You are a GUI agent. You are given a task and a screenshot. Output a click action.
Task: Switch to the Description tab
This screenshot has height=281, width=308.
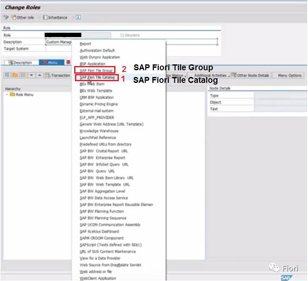pyautogui.click(x=21, y=63)
